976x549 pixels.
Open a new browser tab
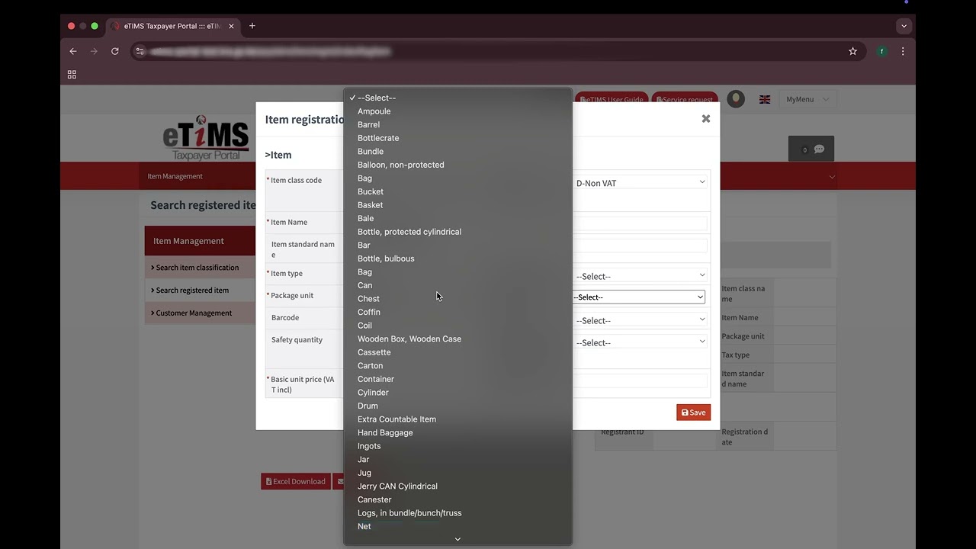coord(252,26)
